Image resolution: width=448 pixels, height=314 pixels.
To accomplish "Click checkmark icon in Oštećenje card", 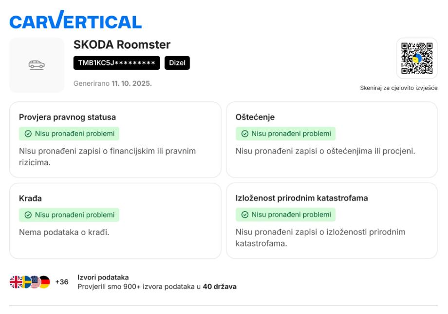I will [x=245, y=134].
